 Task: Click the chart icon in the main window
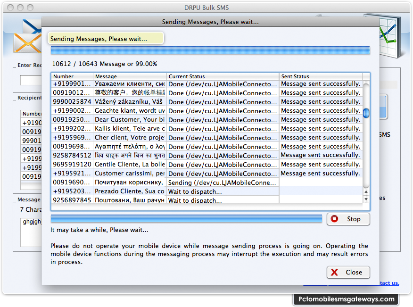pyautogui.click(x=391, y=36)
